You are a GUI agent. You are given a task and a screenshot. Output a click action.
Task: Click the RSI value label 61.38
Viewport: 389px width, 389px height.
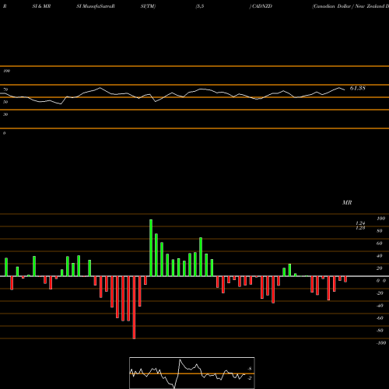[358, 88]
